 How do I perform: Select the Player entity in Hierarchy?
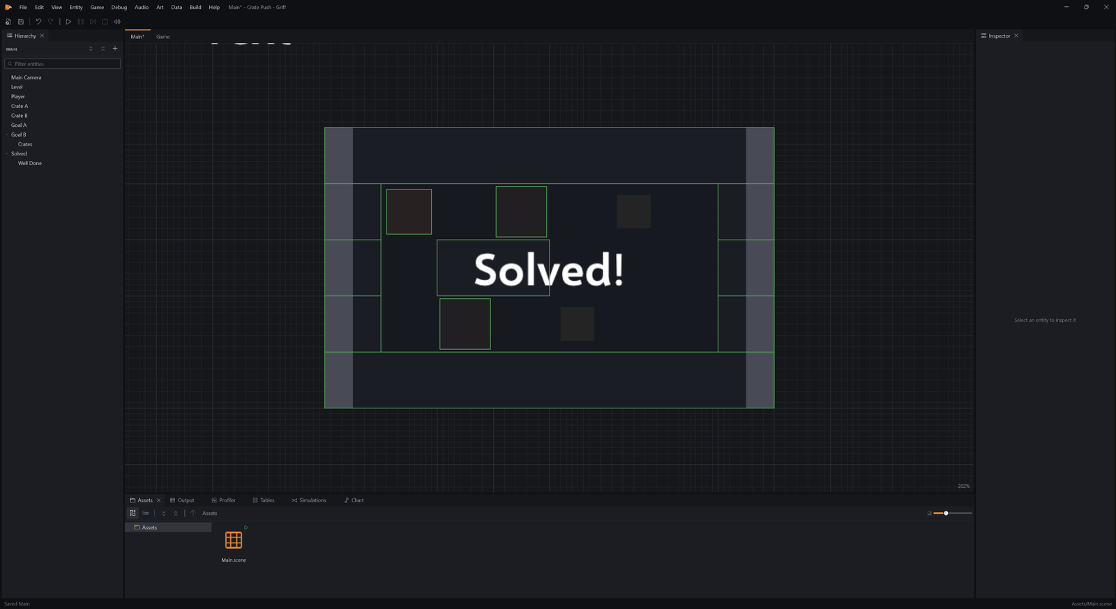[18, 97]
